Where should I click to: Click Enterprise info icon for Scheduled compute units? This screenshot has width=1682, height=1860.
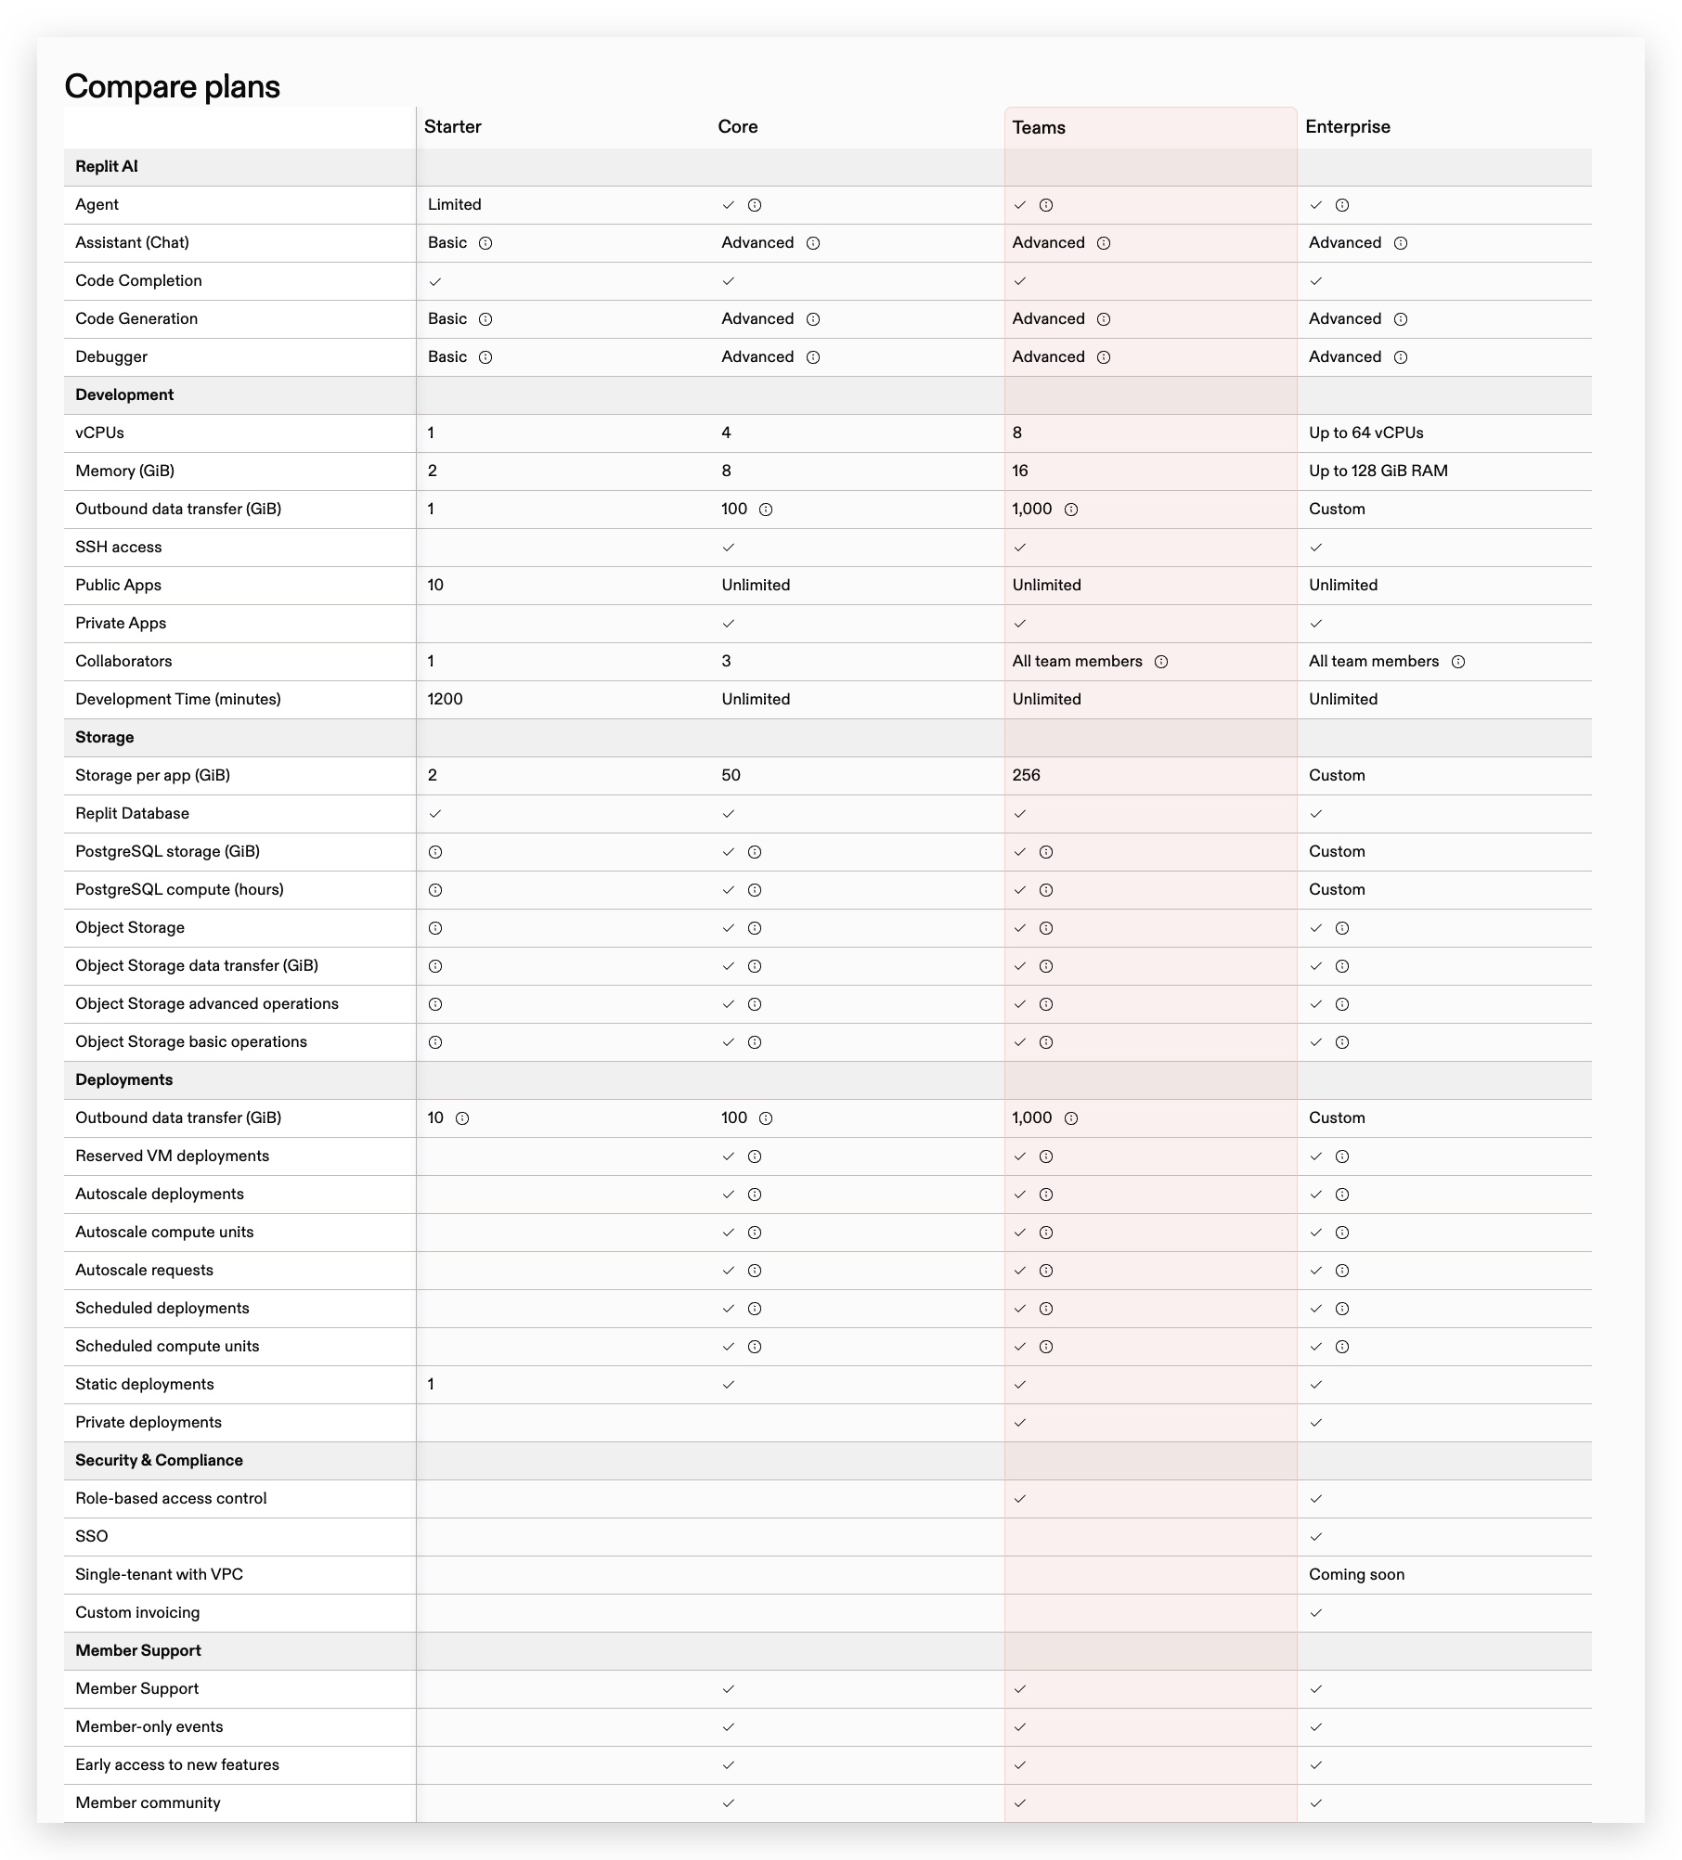click(x=1342, y=1347)
